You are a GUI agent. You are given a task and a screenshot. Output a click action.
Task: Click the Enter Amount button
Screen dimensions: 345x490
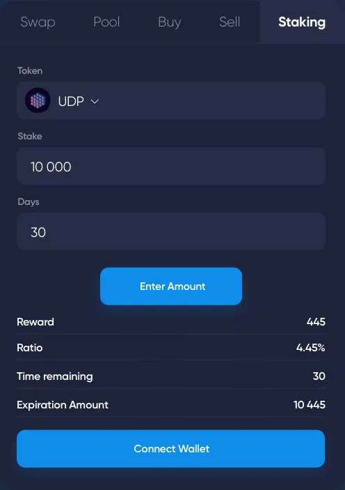point(171,286)
